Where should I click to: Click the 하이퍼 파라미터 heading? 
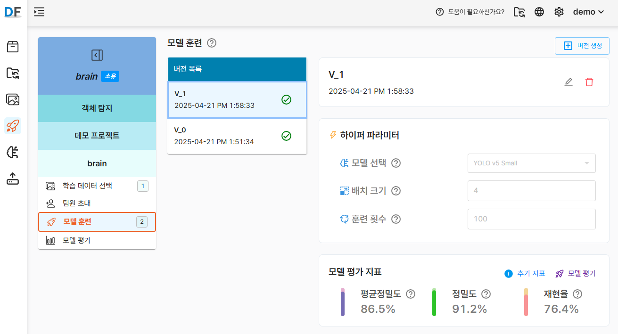[x=370, y=135]
